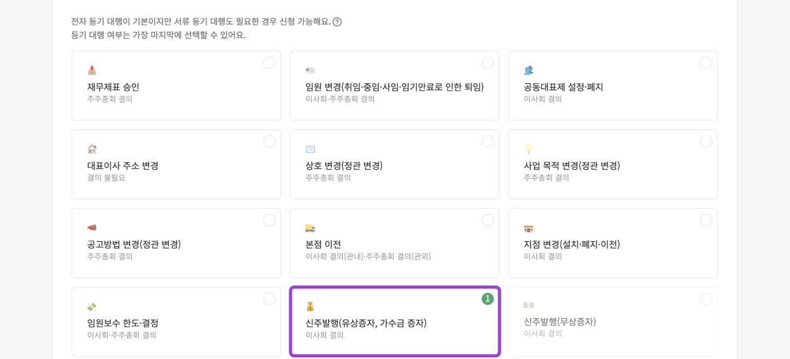Check the 상호 변경 selection circle

tap(487, 141)
